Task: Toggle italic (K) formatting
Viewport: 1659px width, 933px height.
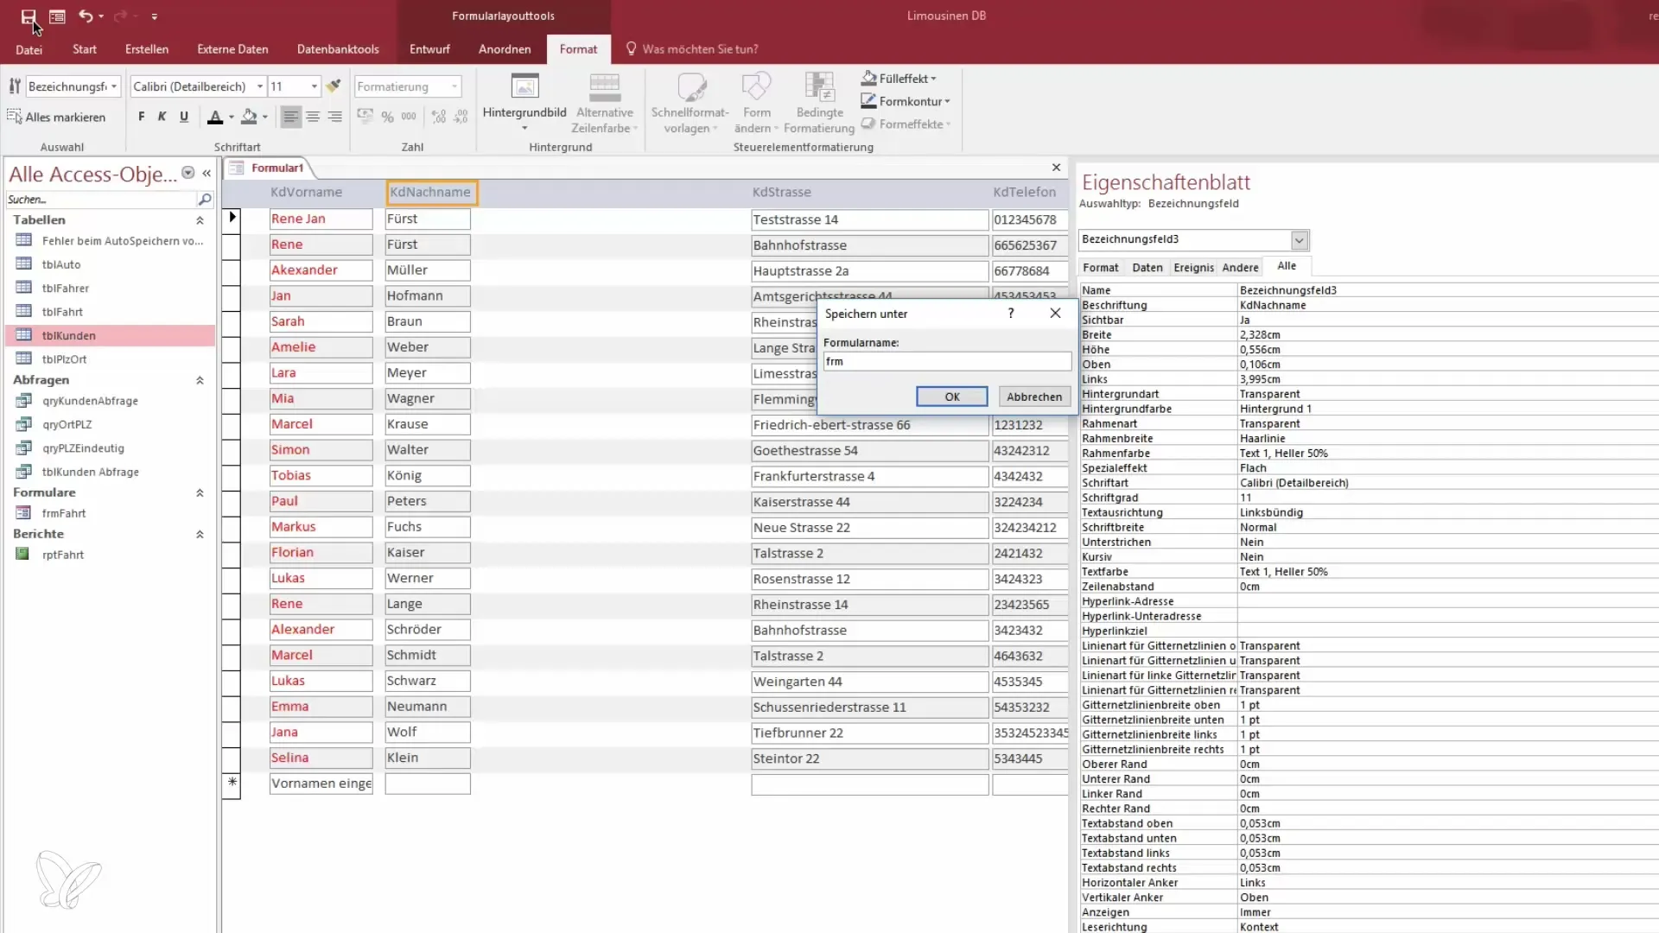Action: point(162,117)
